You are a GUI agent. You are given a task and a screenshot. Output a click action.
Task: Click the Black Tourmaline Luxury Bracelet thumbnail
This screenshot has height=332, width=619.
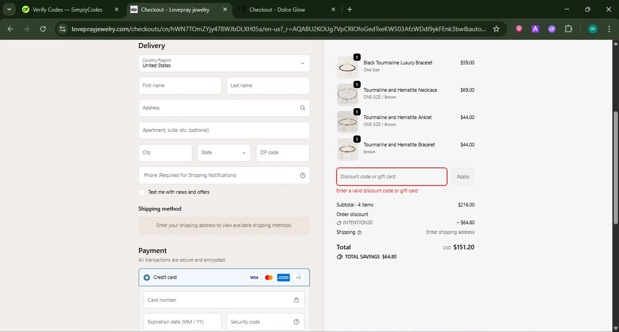point(347,67)
